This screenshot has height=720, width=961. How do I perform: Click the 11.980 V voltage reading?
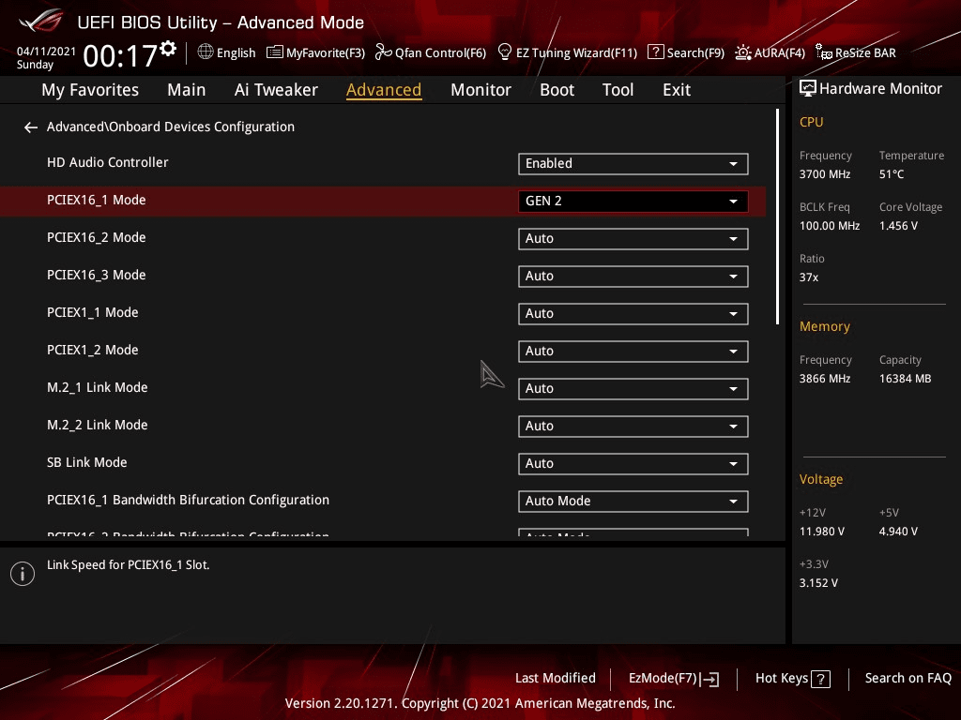(821, 532)
